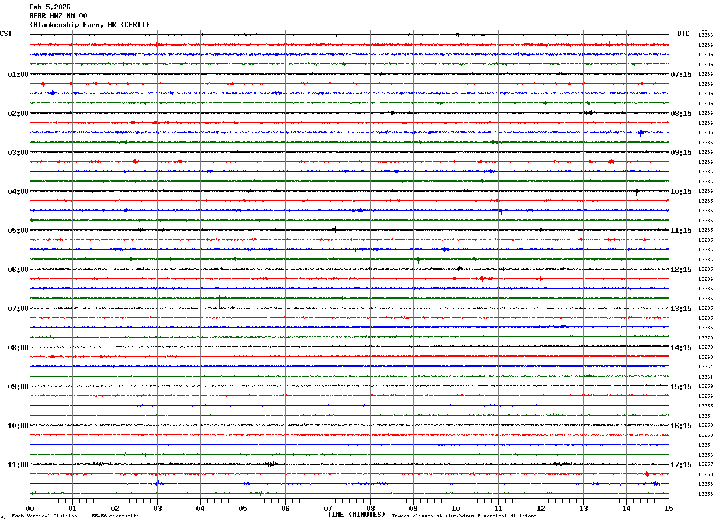This screenshot has width=716, height=524.
Task: Click the '15:15' UTC time label
Action: tap(681, 386)
